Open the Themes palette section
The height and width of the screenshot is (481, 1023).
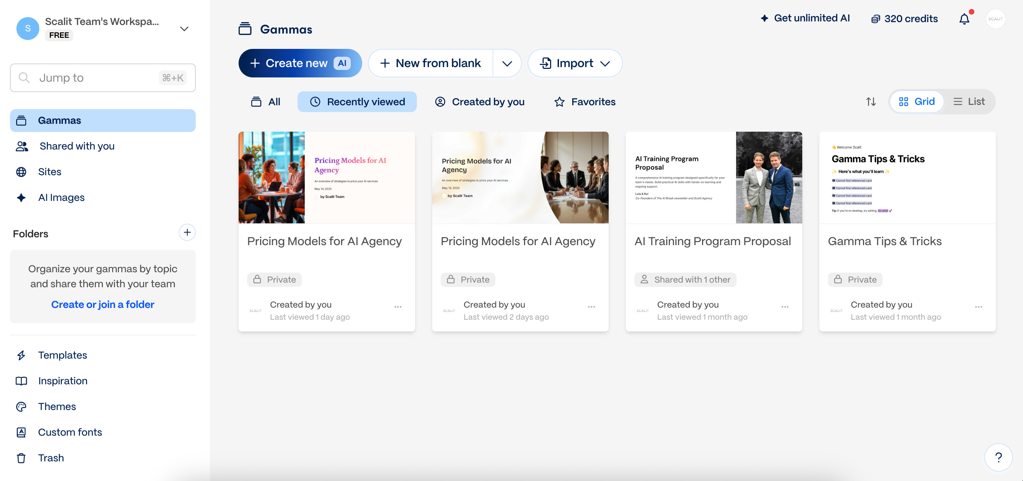[x=57, y=406]
